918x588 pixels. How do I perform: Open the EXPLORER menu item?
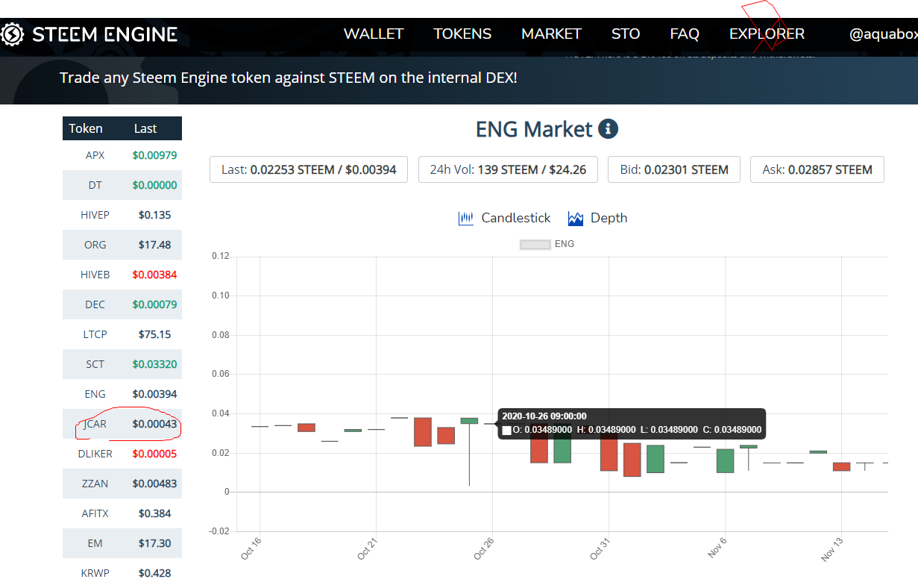click(767, 34)
